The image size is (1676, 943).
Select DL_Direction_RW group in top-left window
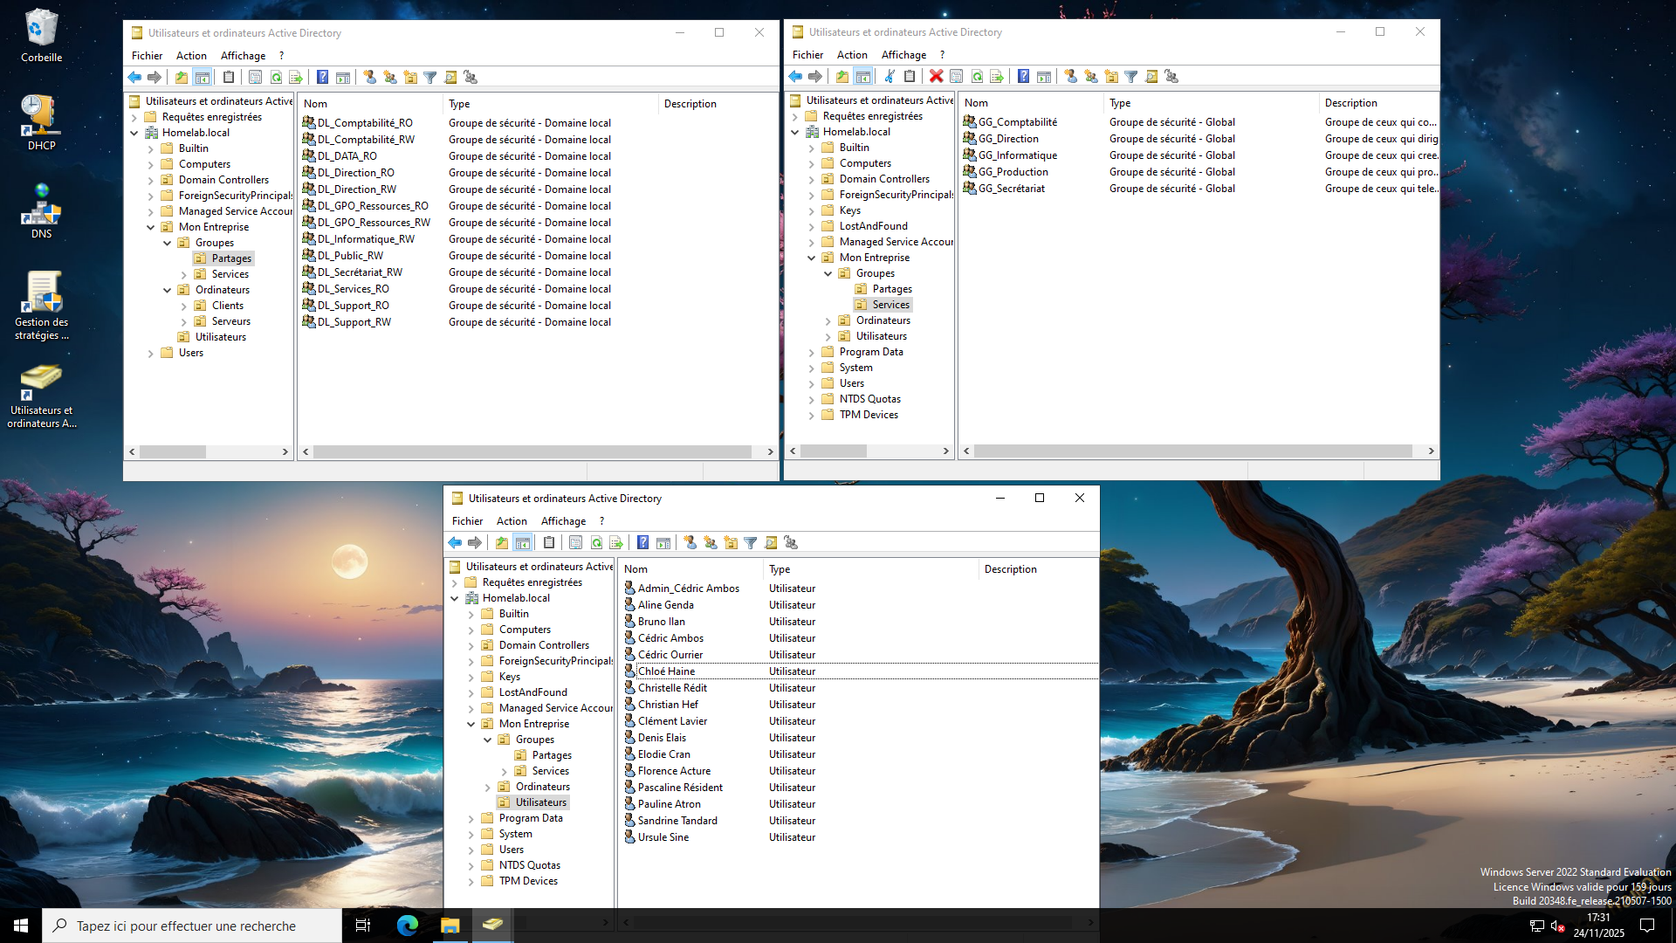(356, 189)
